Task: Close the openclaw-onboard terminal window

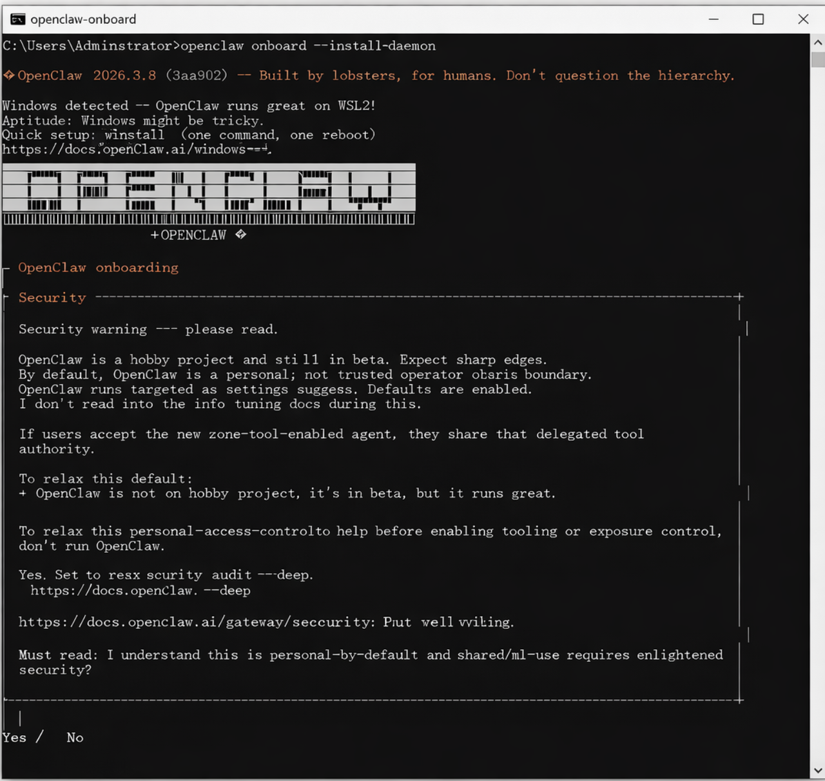Action: [x=803, y=19]
